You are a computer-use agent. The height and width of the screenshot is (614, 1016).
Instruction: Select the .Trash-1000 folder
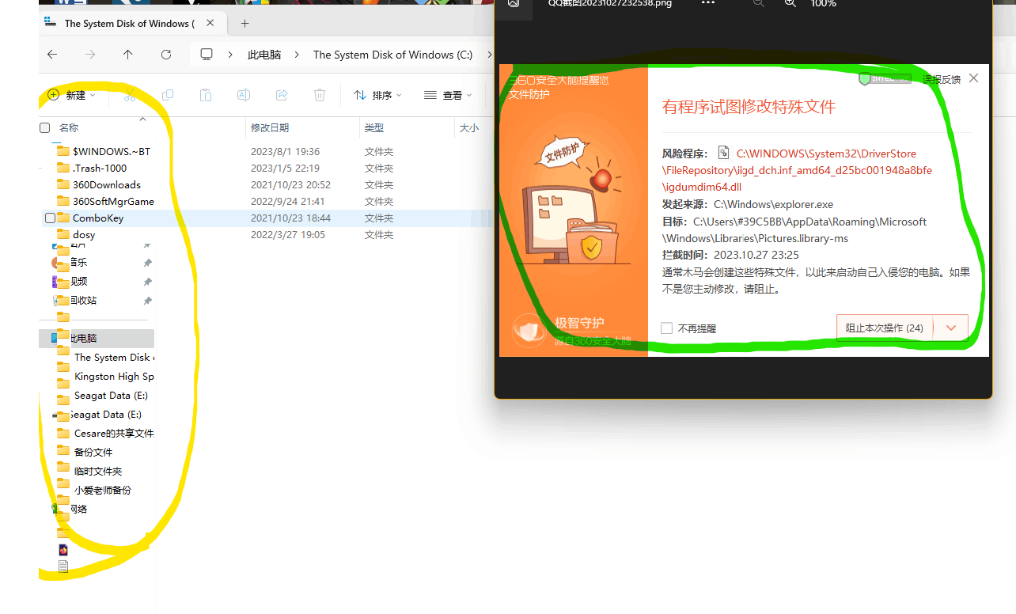(x=100, y=168)
